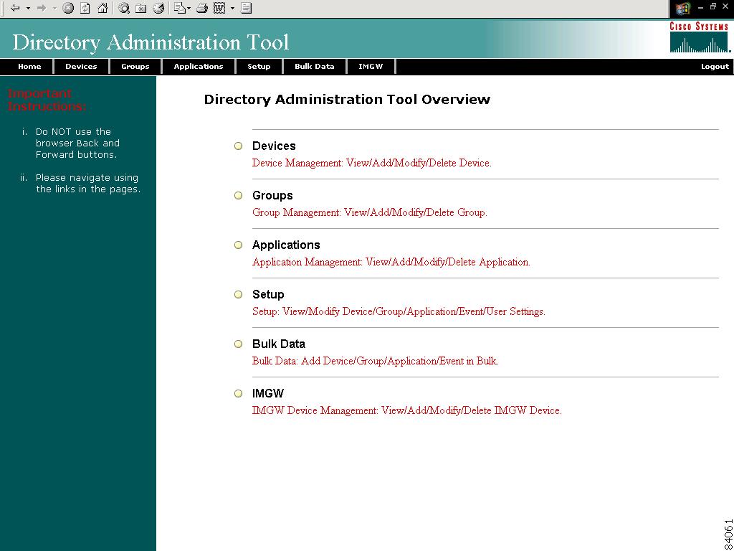Open the Back button dropdown arrow
Image resolution: width=734 pixels, height=551 pixels.
tap(28, 9)
